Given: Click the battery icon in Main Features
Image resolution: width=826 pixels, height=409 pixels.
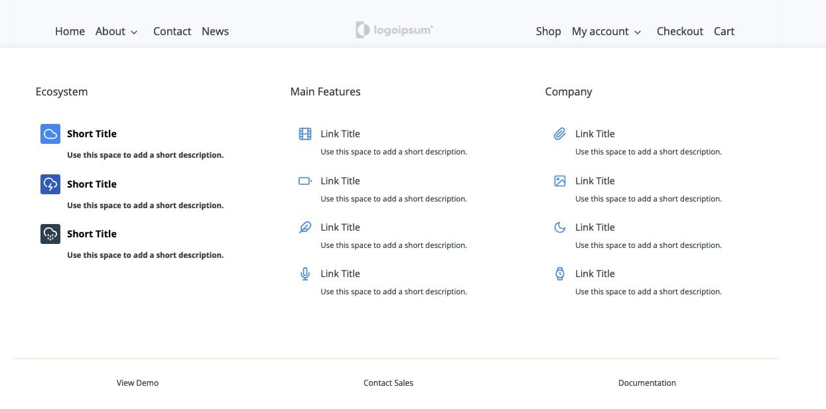Looking at the screenshot, I should (305, 181).
